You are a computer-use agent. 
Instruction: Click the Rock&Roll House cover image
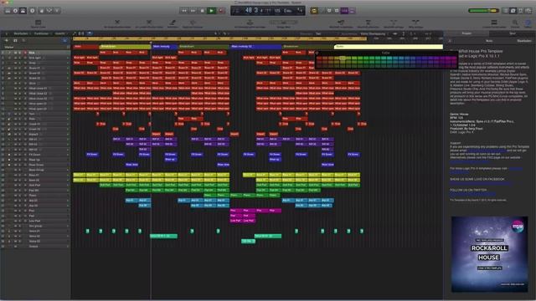tap(489, 254)
